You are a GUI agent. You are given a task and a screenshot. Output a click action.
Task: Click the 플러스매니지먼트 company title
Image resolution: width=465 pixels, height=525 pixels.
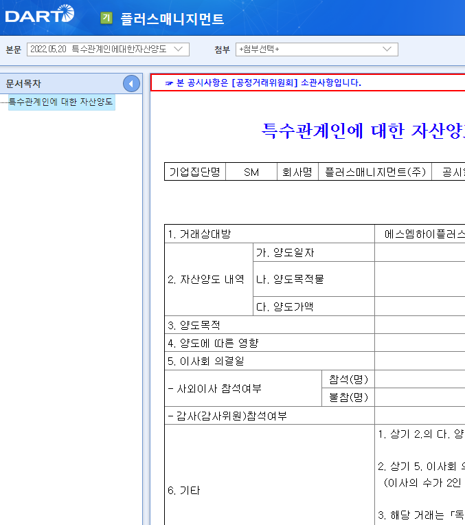point(172,19)
